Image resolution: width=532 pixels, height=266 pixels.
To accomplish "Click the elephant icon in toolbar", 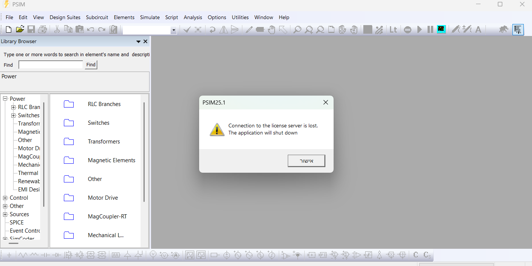I will click(x=504, y=29).
